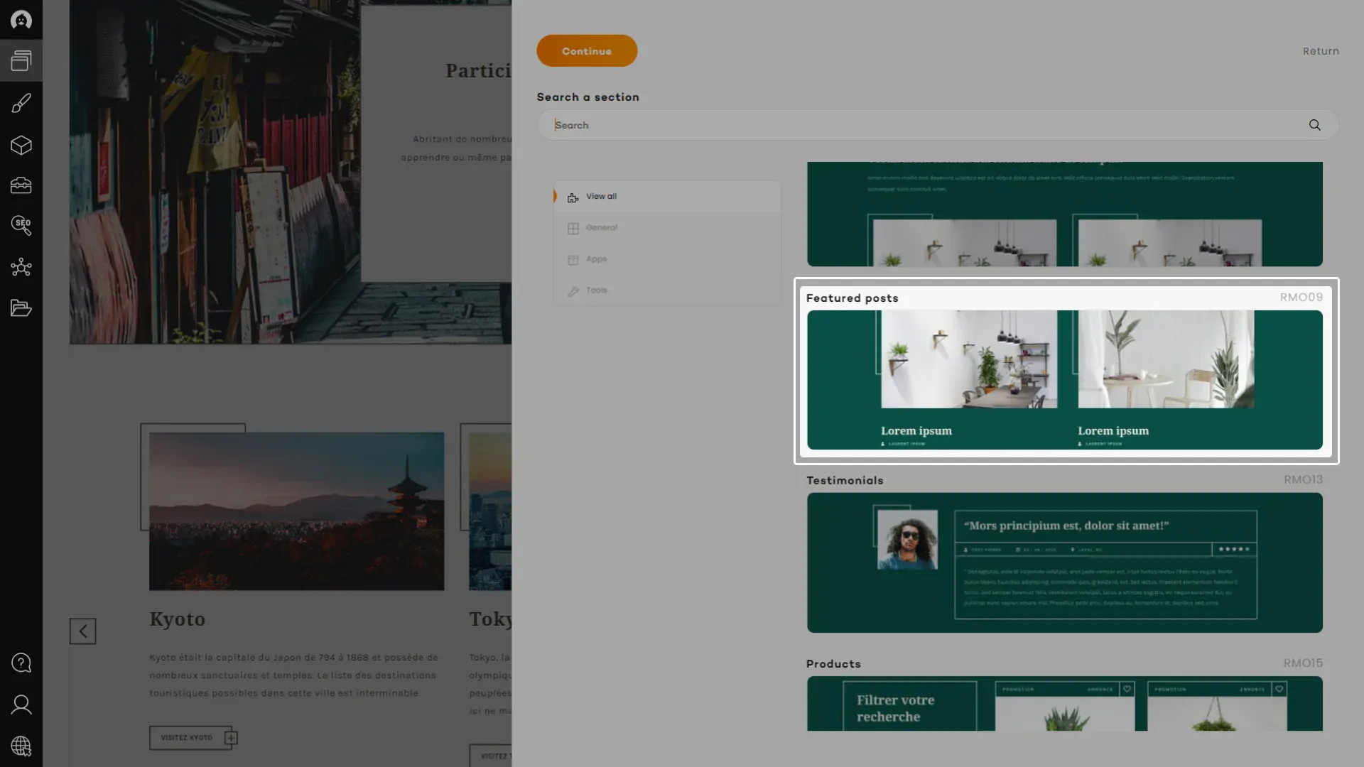1364x767 pixels.
Task: Choose the Testimonials RM013 section thumbnail
Action: 1064,562
